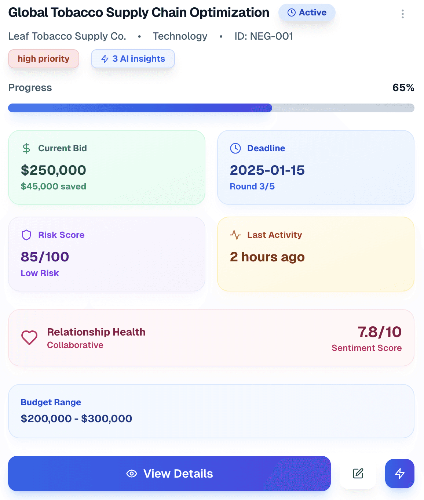Click the lightning icon in AI insights badge
The height and width of the screenshot is (500, 424).
[105, 59]
